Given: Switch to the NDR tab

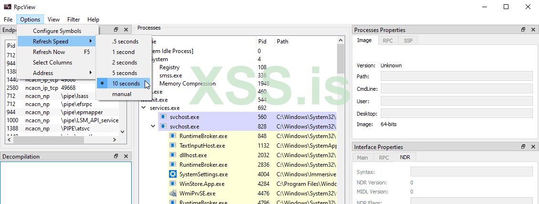Looking at the screenshot, I should click(406, 157).
